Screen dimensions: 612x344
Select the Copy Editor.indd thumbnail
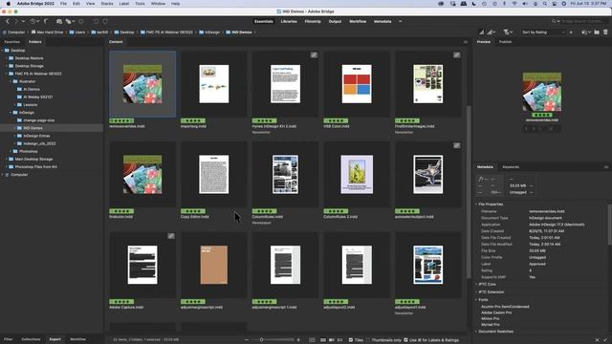point(214,175)
